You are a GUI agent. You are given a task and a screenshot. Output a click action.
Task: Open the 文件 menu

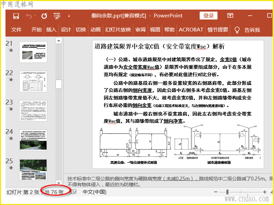[16, 30]
